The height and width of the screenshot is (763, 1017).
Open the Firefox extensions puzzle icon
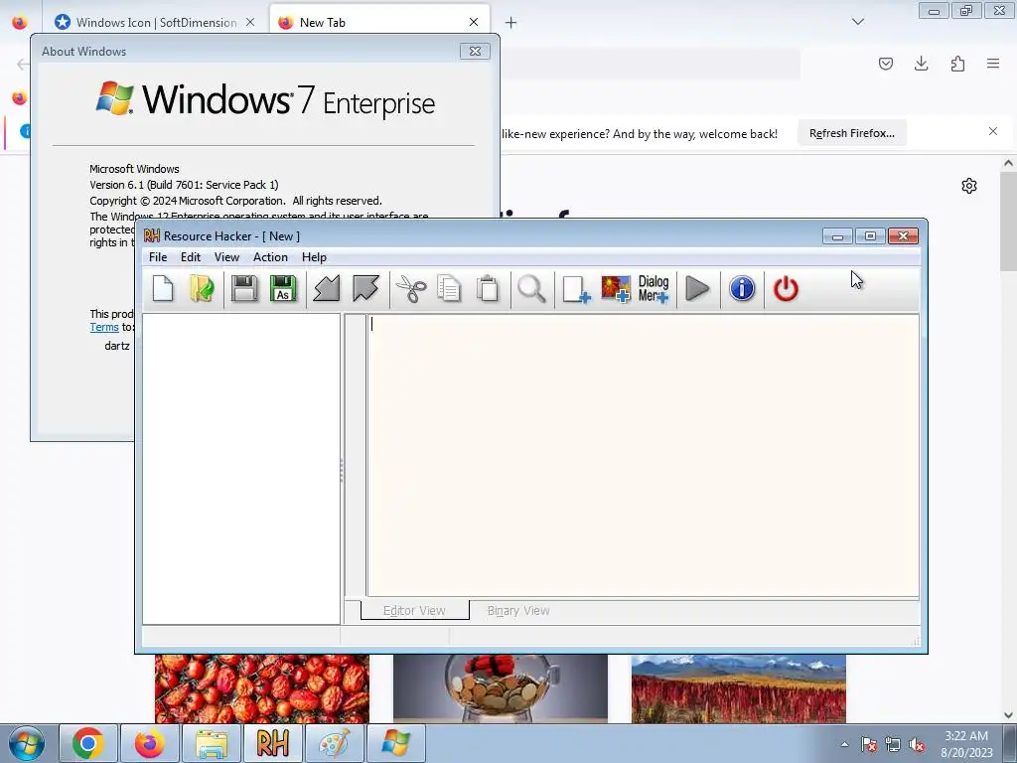pos(957,64)
